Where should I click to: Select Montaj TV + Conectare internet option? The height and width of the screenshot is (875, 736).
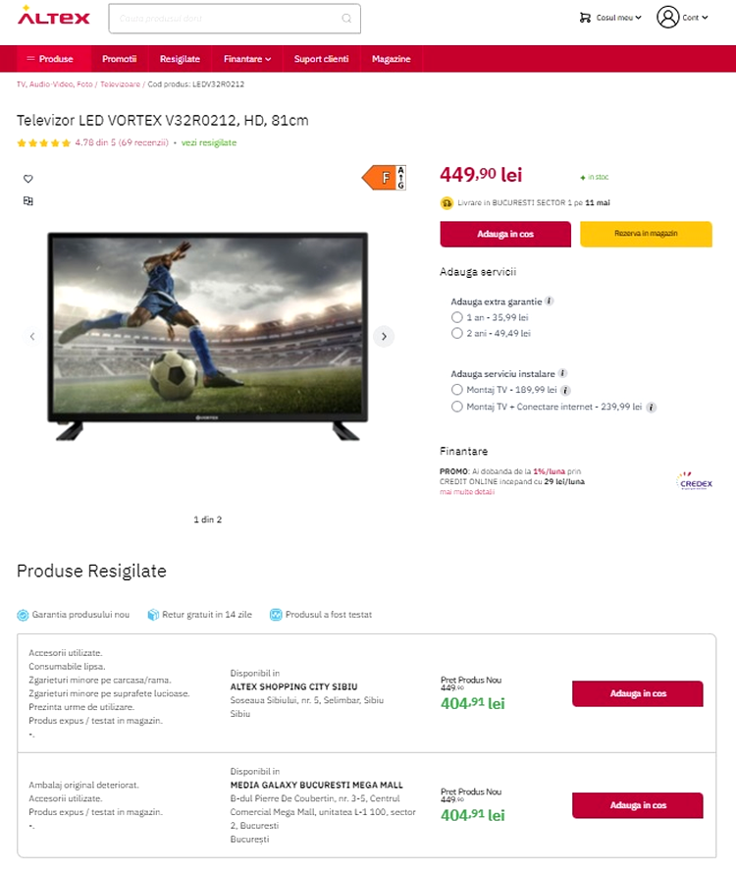[456, 407]
